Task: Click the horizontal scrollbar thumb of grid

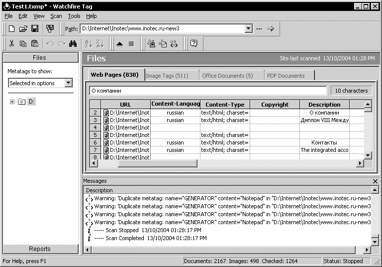Action: tap(157, 163)
